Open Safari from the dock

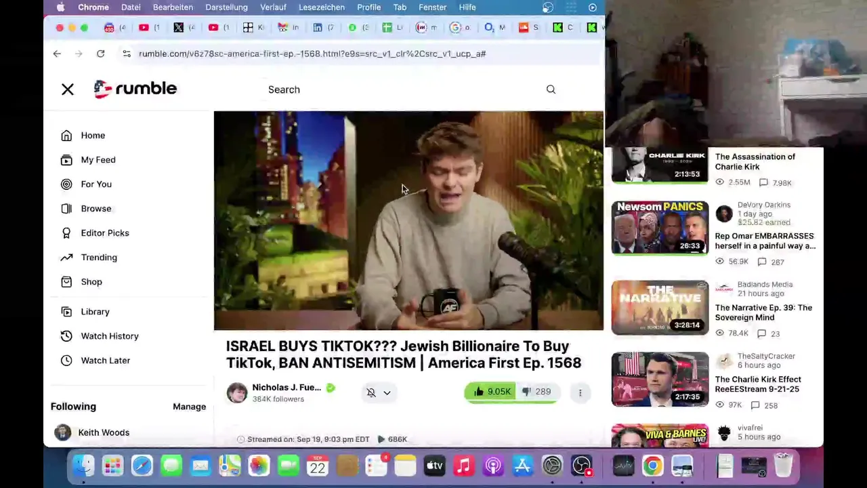tap(142, 466)
